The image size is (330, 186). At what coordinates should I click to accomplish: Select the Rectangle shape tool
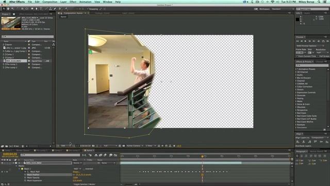tap(32, 9)
